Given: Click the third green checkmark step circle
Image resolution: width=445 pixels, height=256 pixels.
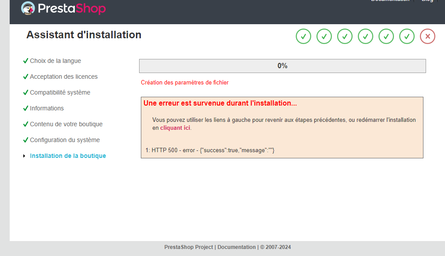Looking at the screenshot, I should point(345,36).
